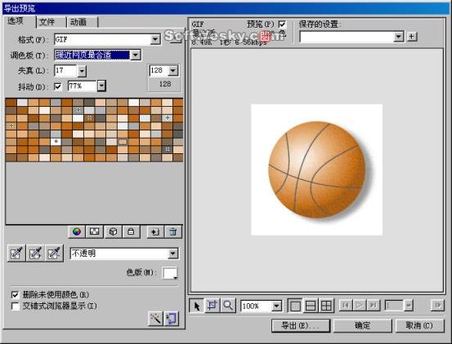Screen dimensions: 452x344
Task: Toggle the 抖动 dither checkbox
Action: [58, 86]
